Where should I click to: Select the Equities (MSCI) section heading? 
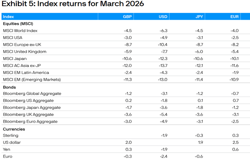18,24
